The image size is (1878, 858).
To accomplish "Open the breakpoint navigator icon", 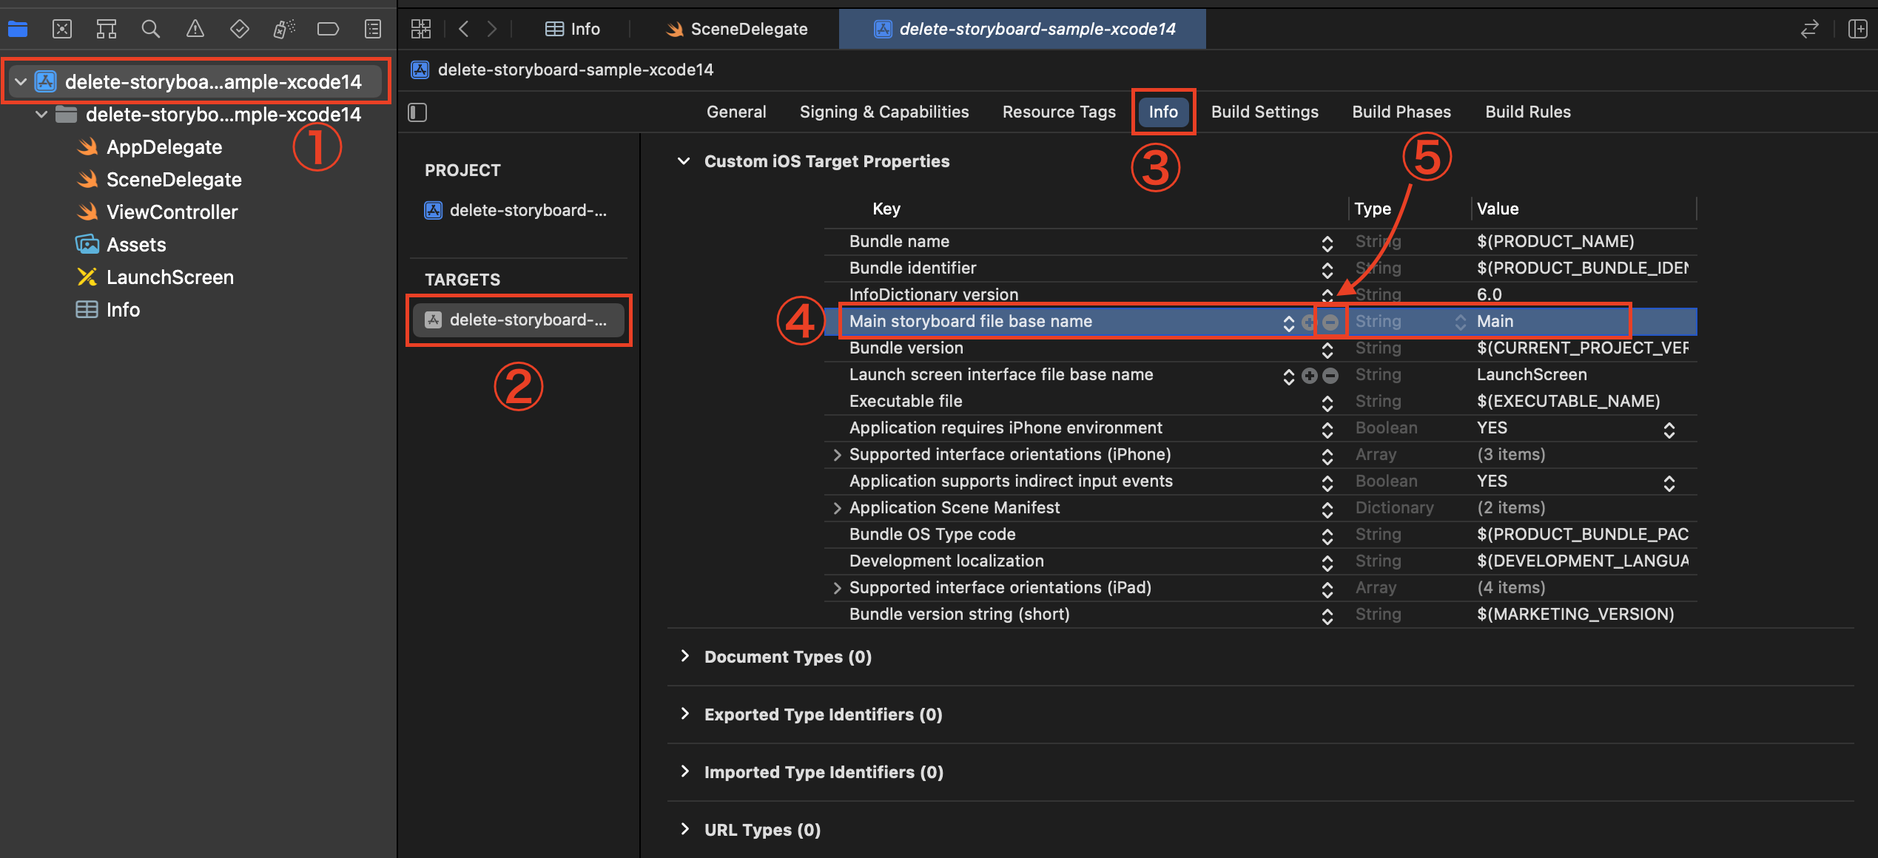I will pos(328,29).
